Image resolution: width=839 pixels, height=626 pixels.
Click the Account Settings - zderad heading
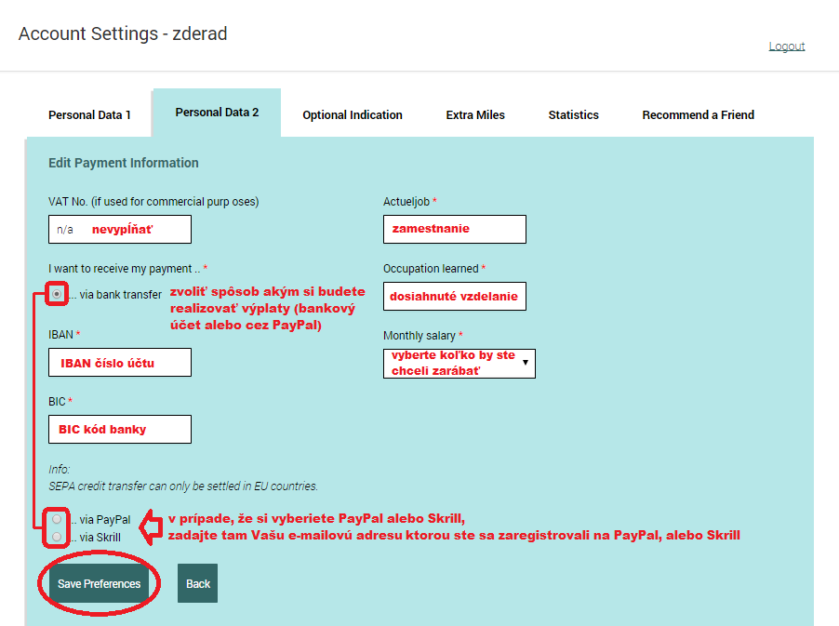(123, 34)
